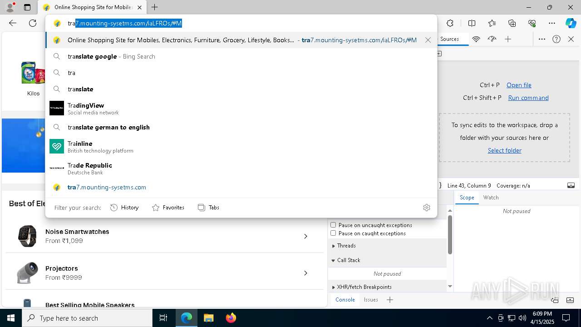Toggle the DevTools navigator sidebar icon
The width and height of the screenshot is (581, 327).
439,54
